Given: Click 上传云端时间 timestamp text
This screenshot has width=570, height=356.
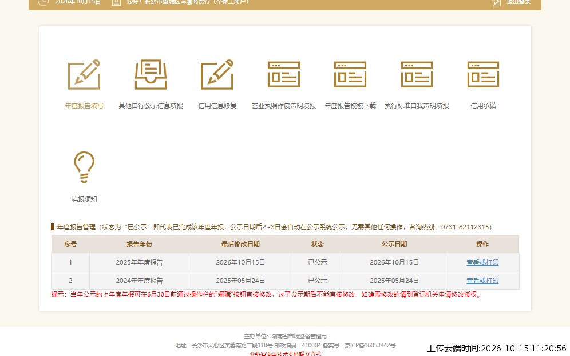Looking at the screenshot, I should (x=496, y=349).
